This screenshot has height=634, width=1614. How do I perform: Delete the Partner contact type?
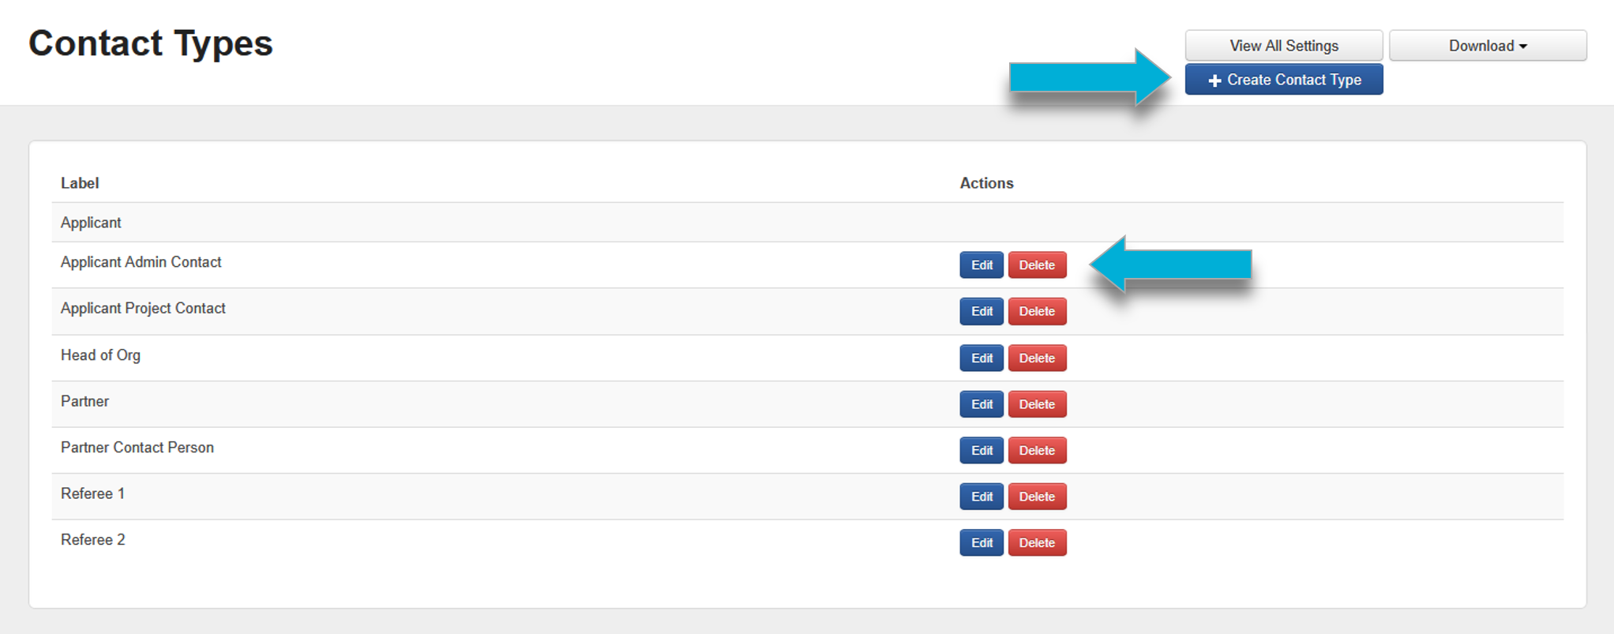coord(1037,404)
